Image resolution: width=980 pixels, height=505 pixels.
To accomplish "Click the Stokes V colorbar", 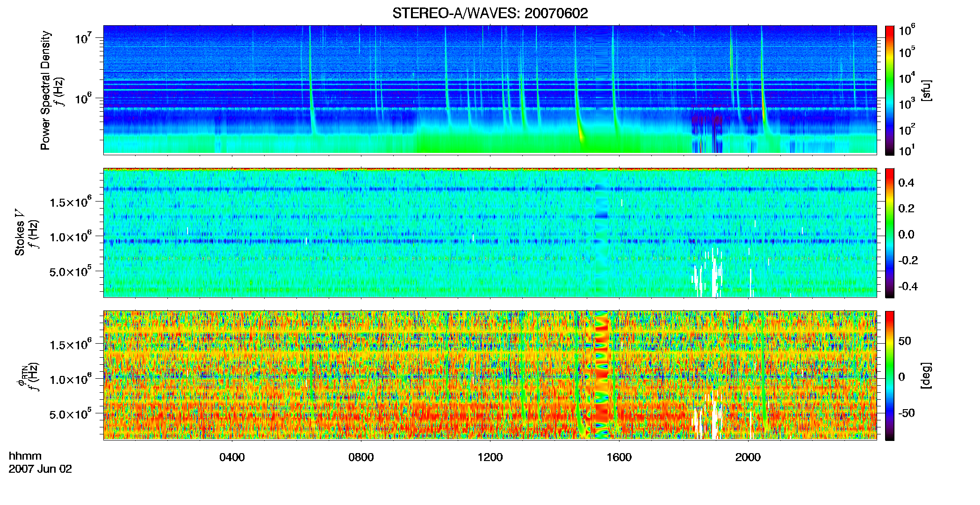I will point(890,233).
